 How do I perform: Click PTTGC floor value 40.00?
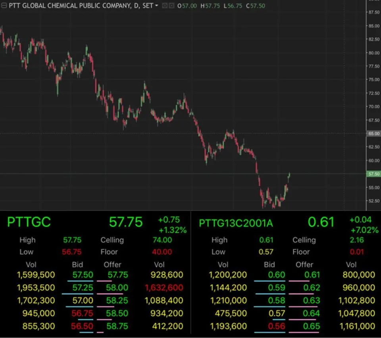click(162, 252)
